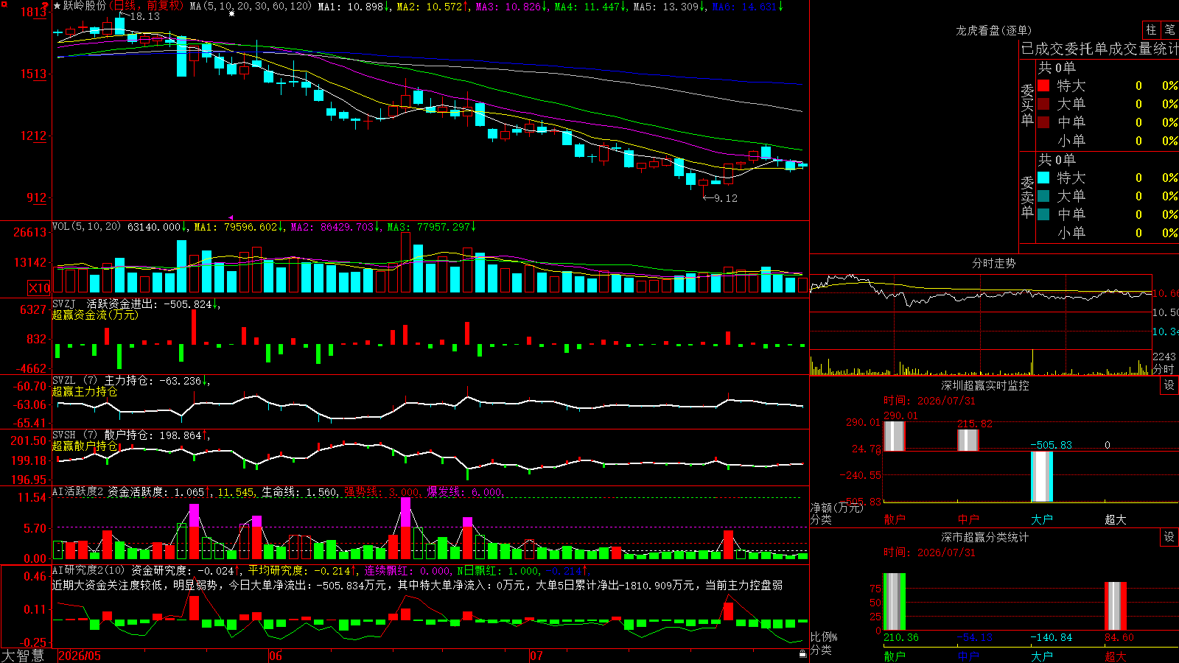Click the cyan 大户 label in 实时监控 chart
Screen dimensions: 1179x663
click(x=1042, y=519)
